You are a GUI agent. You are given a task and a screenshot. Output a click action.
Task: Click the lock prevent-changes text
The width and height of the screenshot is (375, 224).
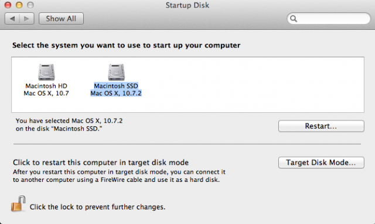[x=98, y=207]
